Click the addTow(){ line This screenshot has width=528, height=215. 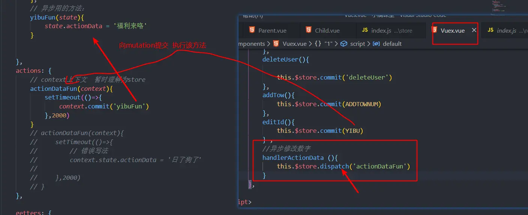tap(278, 95)
